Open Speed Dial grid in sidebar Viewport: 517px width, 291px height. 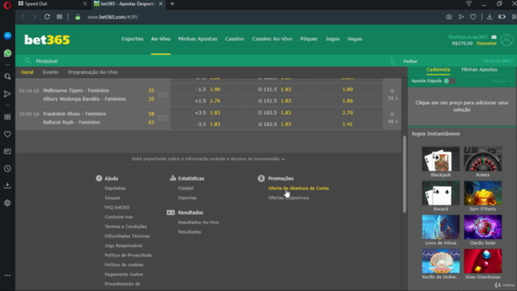pos(7,117)
